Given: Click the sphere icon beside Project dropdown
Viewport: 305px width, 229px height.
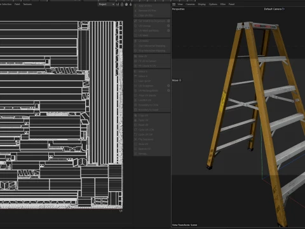Looking at the screenshot, I should click(x=126, y=4).
